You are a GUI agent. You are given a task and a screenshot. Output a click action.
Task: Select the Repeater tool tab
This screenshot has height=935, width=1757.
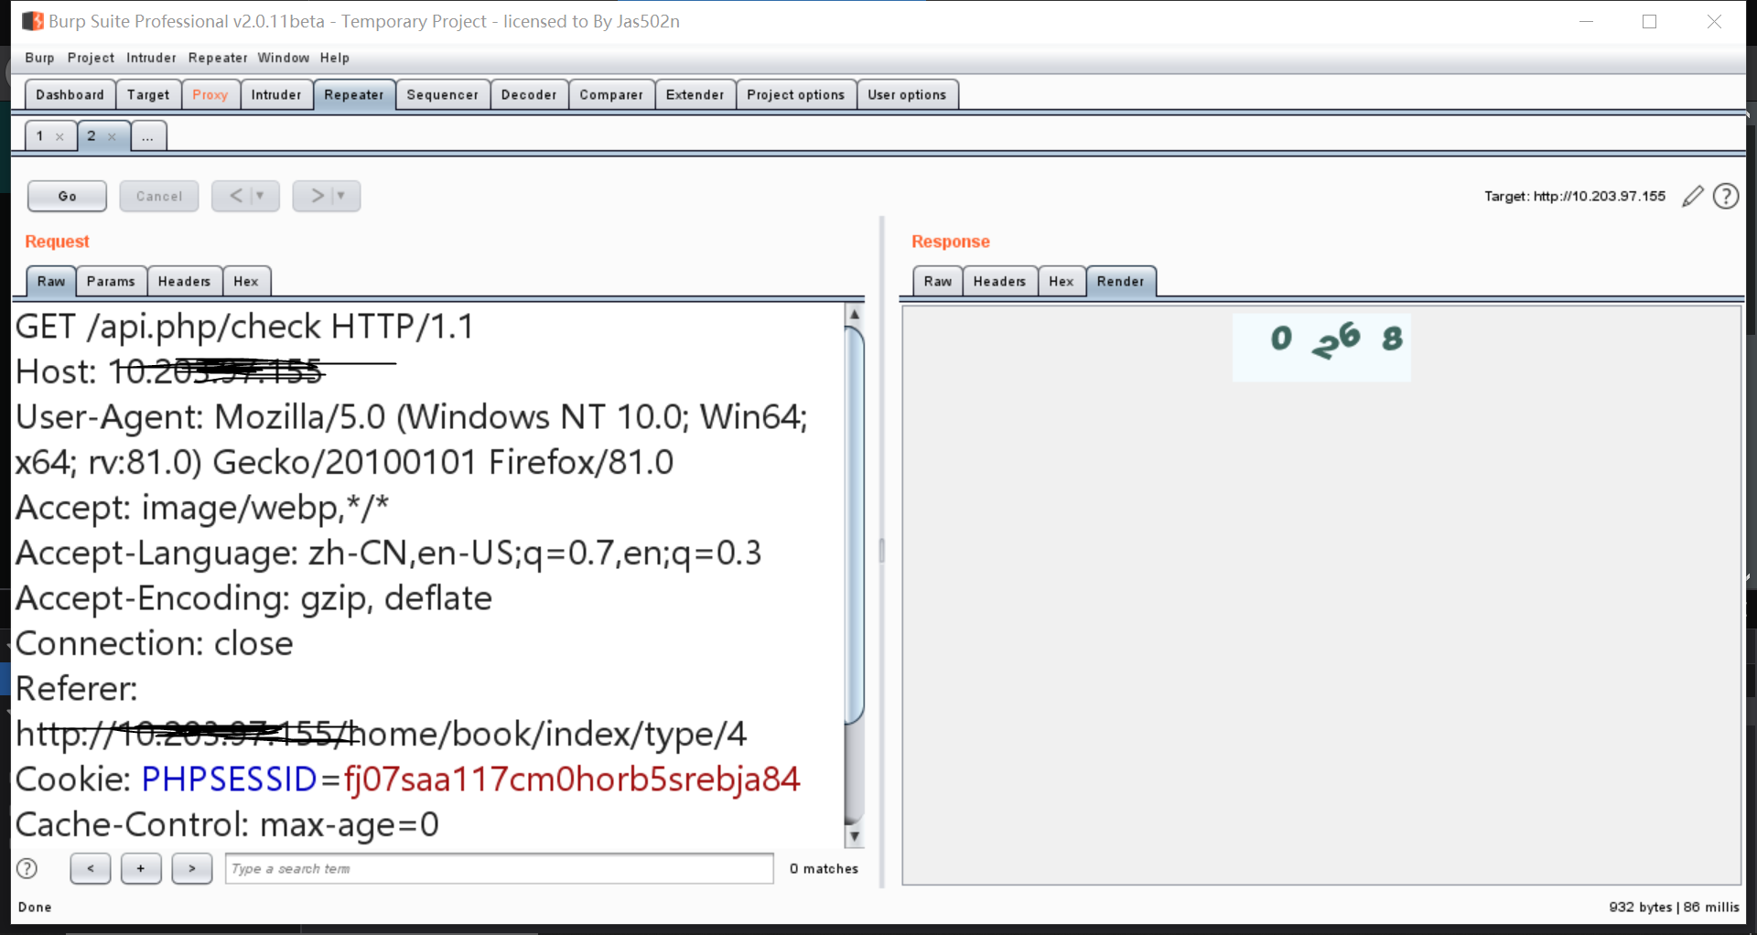pyautogui.click(x=354, y=95)
